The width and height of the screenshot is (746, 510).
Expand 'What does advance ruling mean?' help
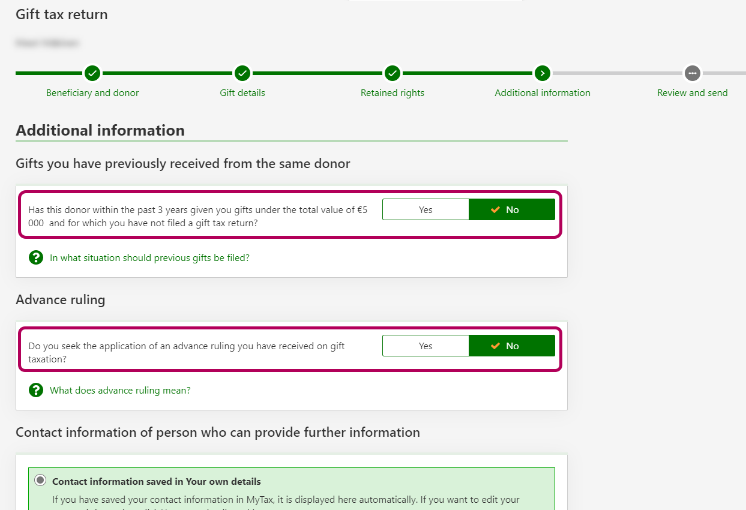tap(120, 391)
